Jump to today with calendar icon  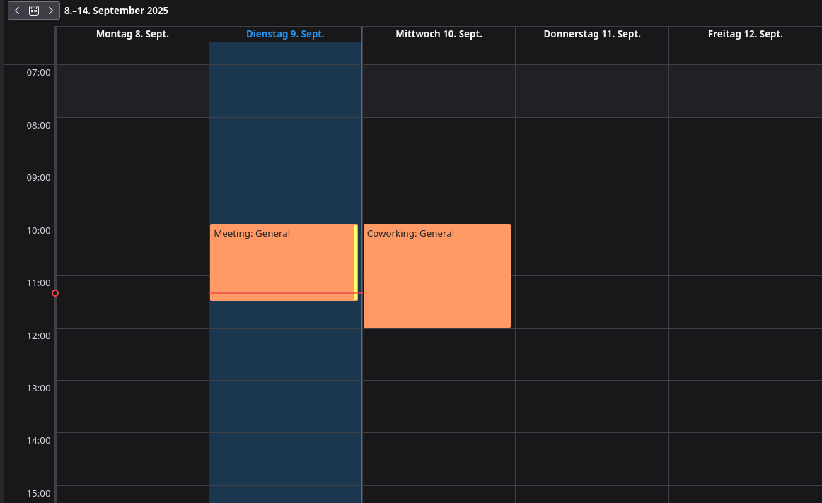[33, 11]
